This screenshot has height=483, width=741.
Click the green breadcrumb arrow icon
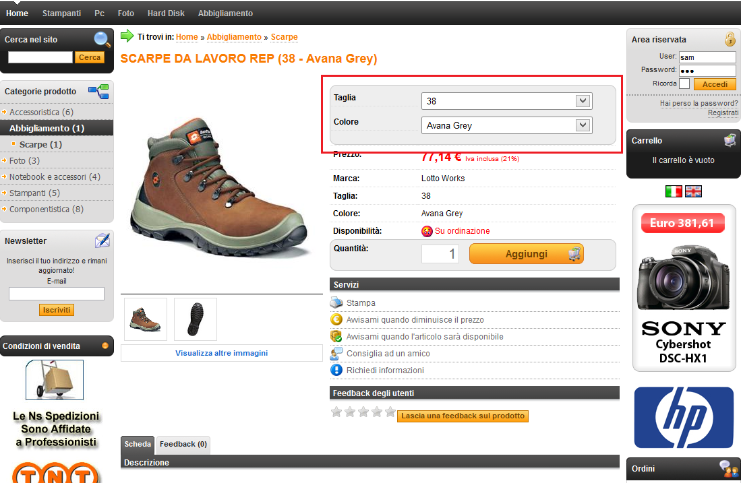click(127, 36)
